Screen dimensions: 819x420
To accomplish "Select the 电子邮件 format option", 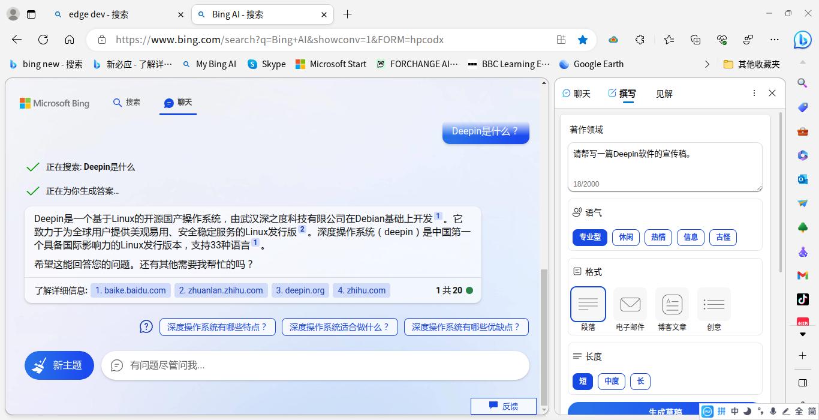I will tap(630, 309).
